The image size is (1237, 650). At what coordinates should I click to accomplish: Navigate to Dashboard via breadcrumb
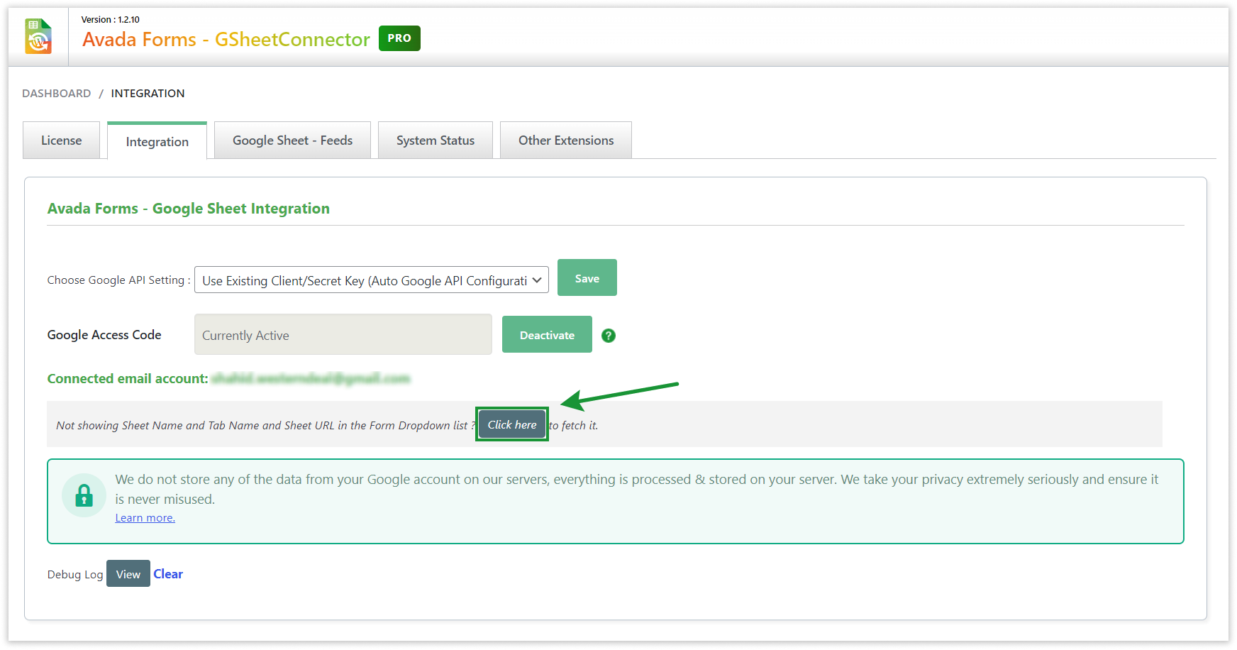click(x=56, y=93)
